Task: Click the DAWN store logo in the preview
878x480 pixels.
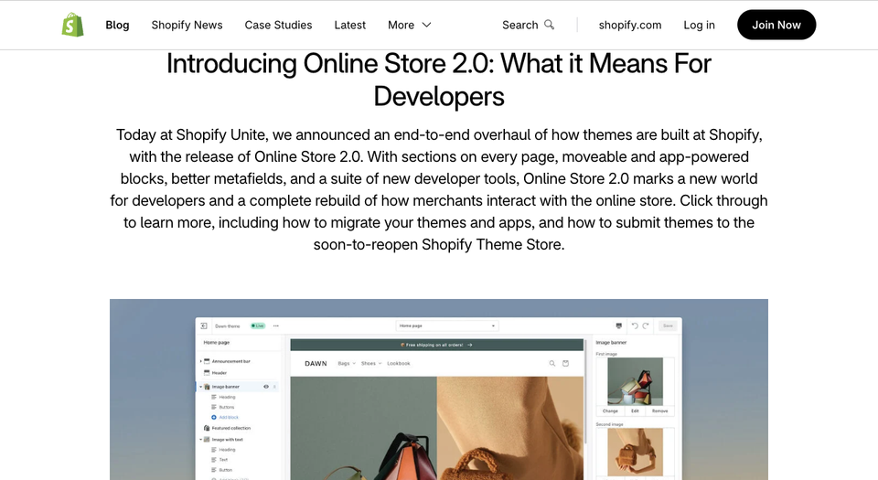Action: (316, 364)
